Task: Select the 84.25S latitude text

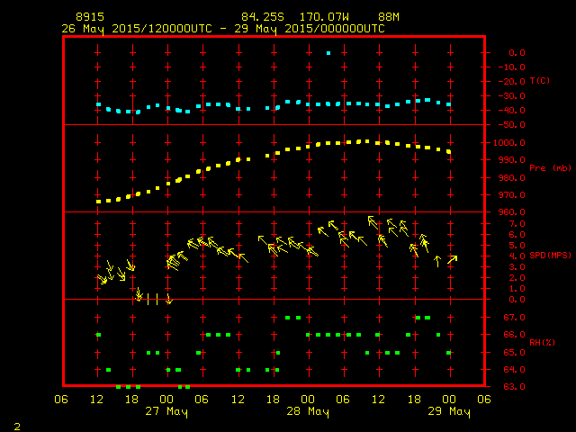Action: point(258,17)
